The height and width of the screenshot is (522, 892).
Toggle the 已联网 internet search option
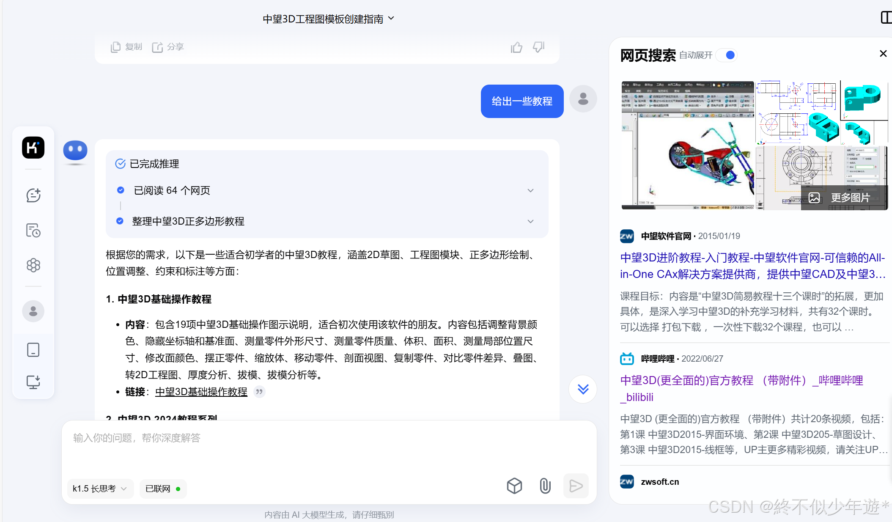click(x=163, y=489)
